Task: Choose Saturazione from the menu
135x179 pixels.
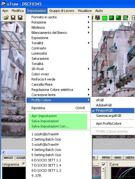Action: point(59,59)
